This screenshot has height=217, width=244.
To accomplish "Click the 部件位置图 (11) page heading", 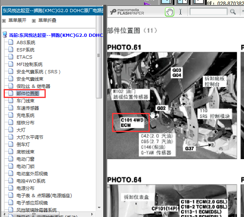I will [x=132, y=31].
